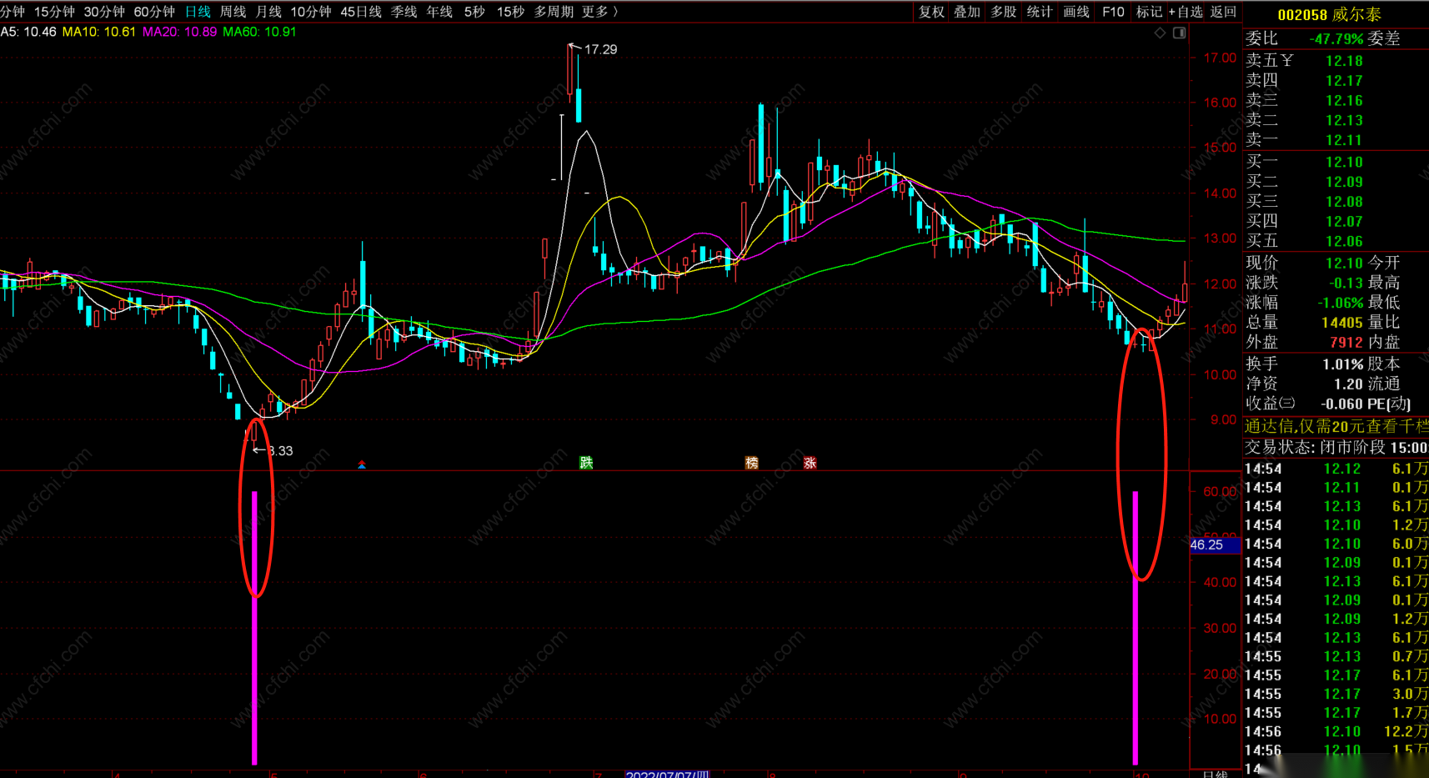The height and width of the screenshot is (778, 1429).
Task: Add stock via +自选 button
Action: point(1186,12)
